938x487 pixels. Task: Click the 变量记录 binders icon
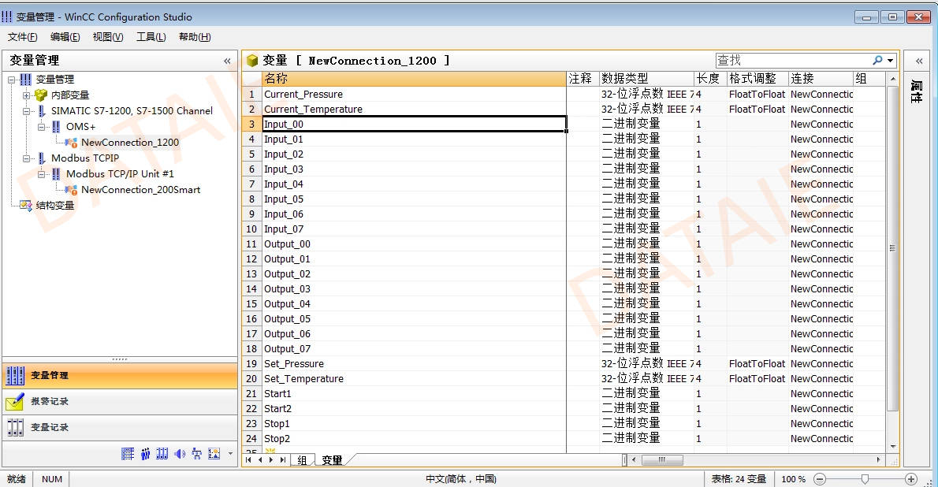[x=15, y=427]
